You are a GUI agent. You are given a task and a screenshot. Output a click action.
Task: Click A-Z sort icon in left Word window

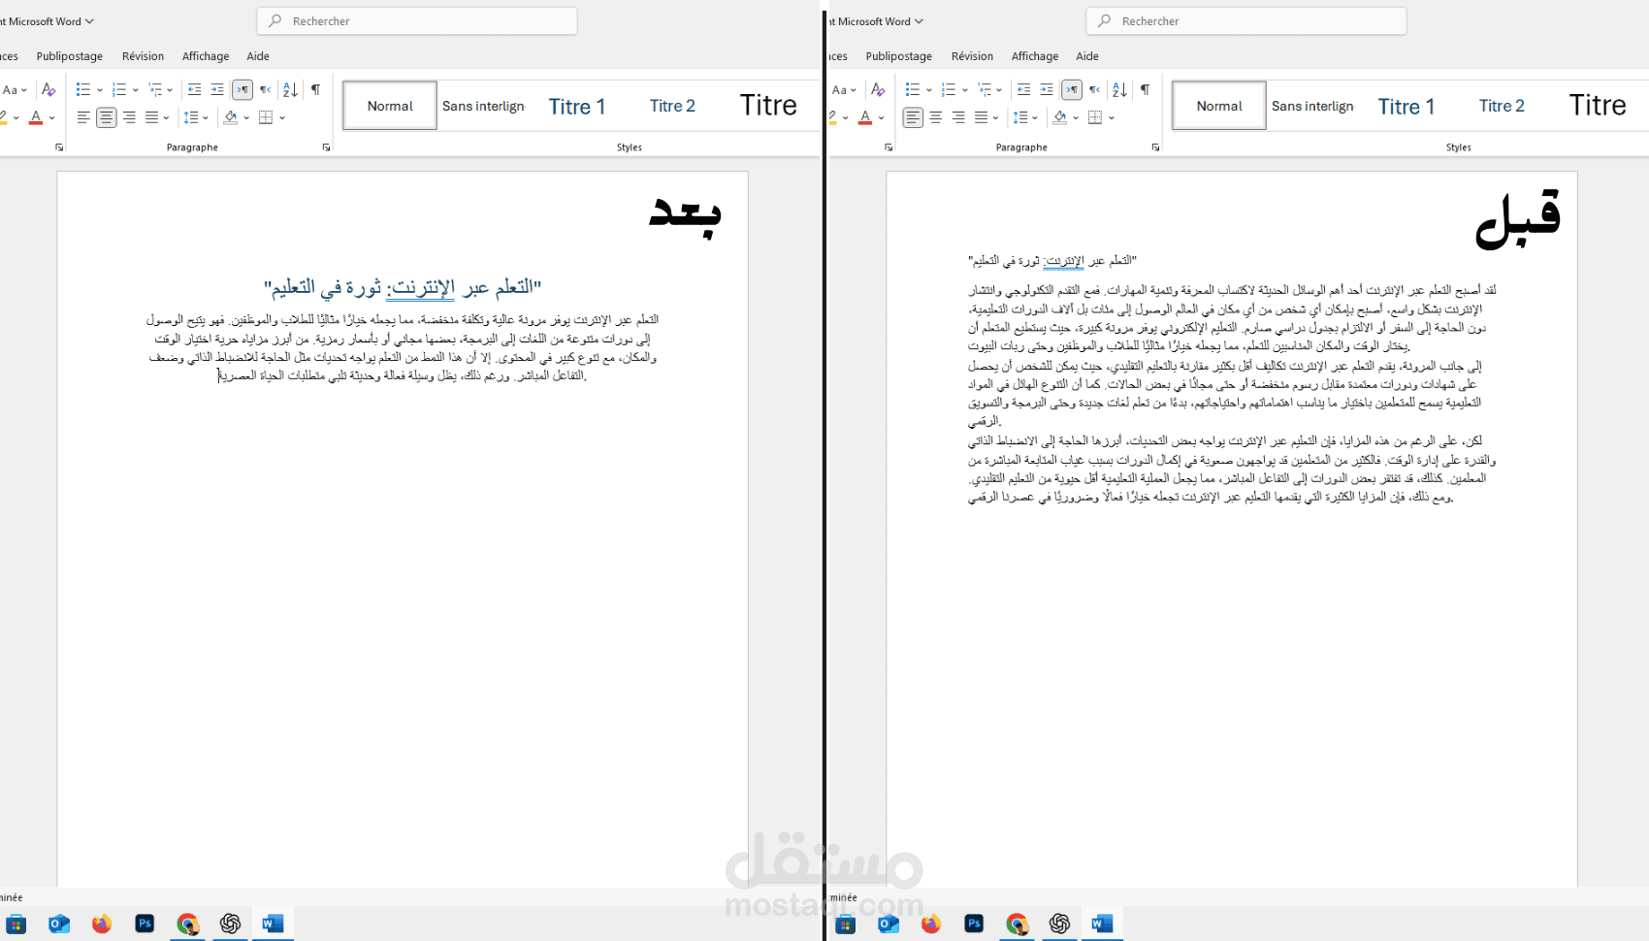point(290,89)
